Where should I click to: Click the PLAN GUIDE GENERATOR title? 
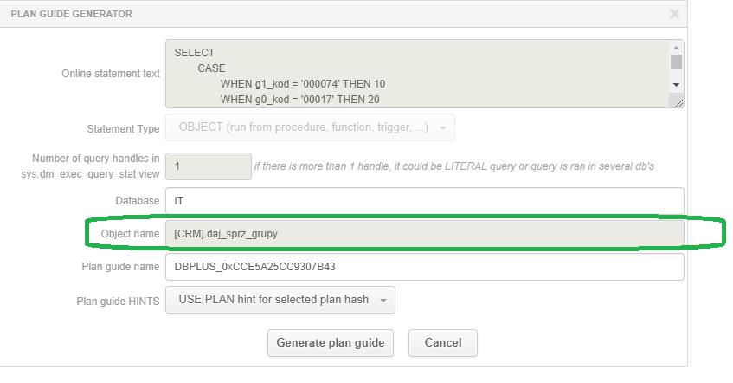72,14
